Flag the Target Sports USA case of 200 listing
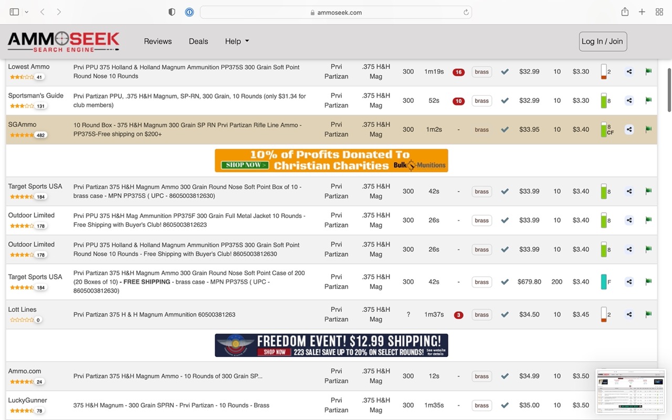672x420 pixels. coord(648,282)
